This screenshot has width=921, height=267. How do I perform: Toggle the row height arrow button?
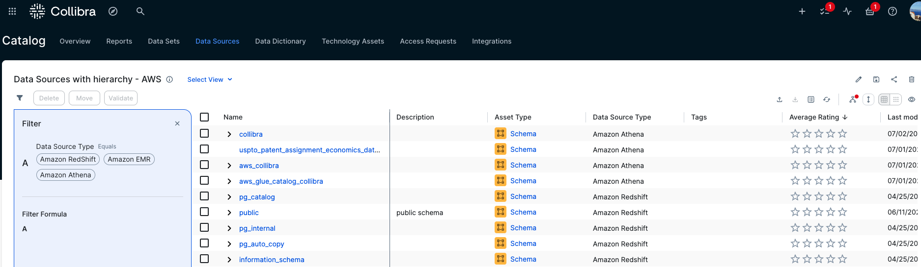click(x=868, y=99)
